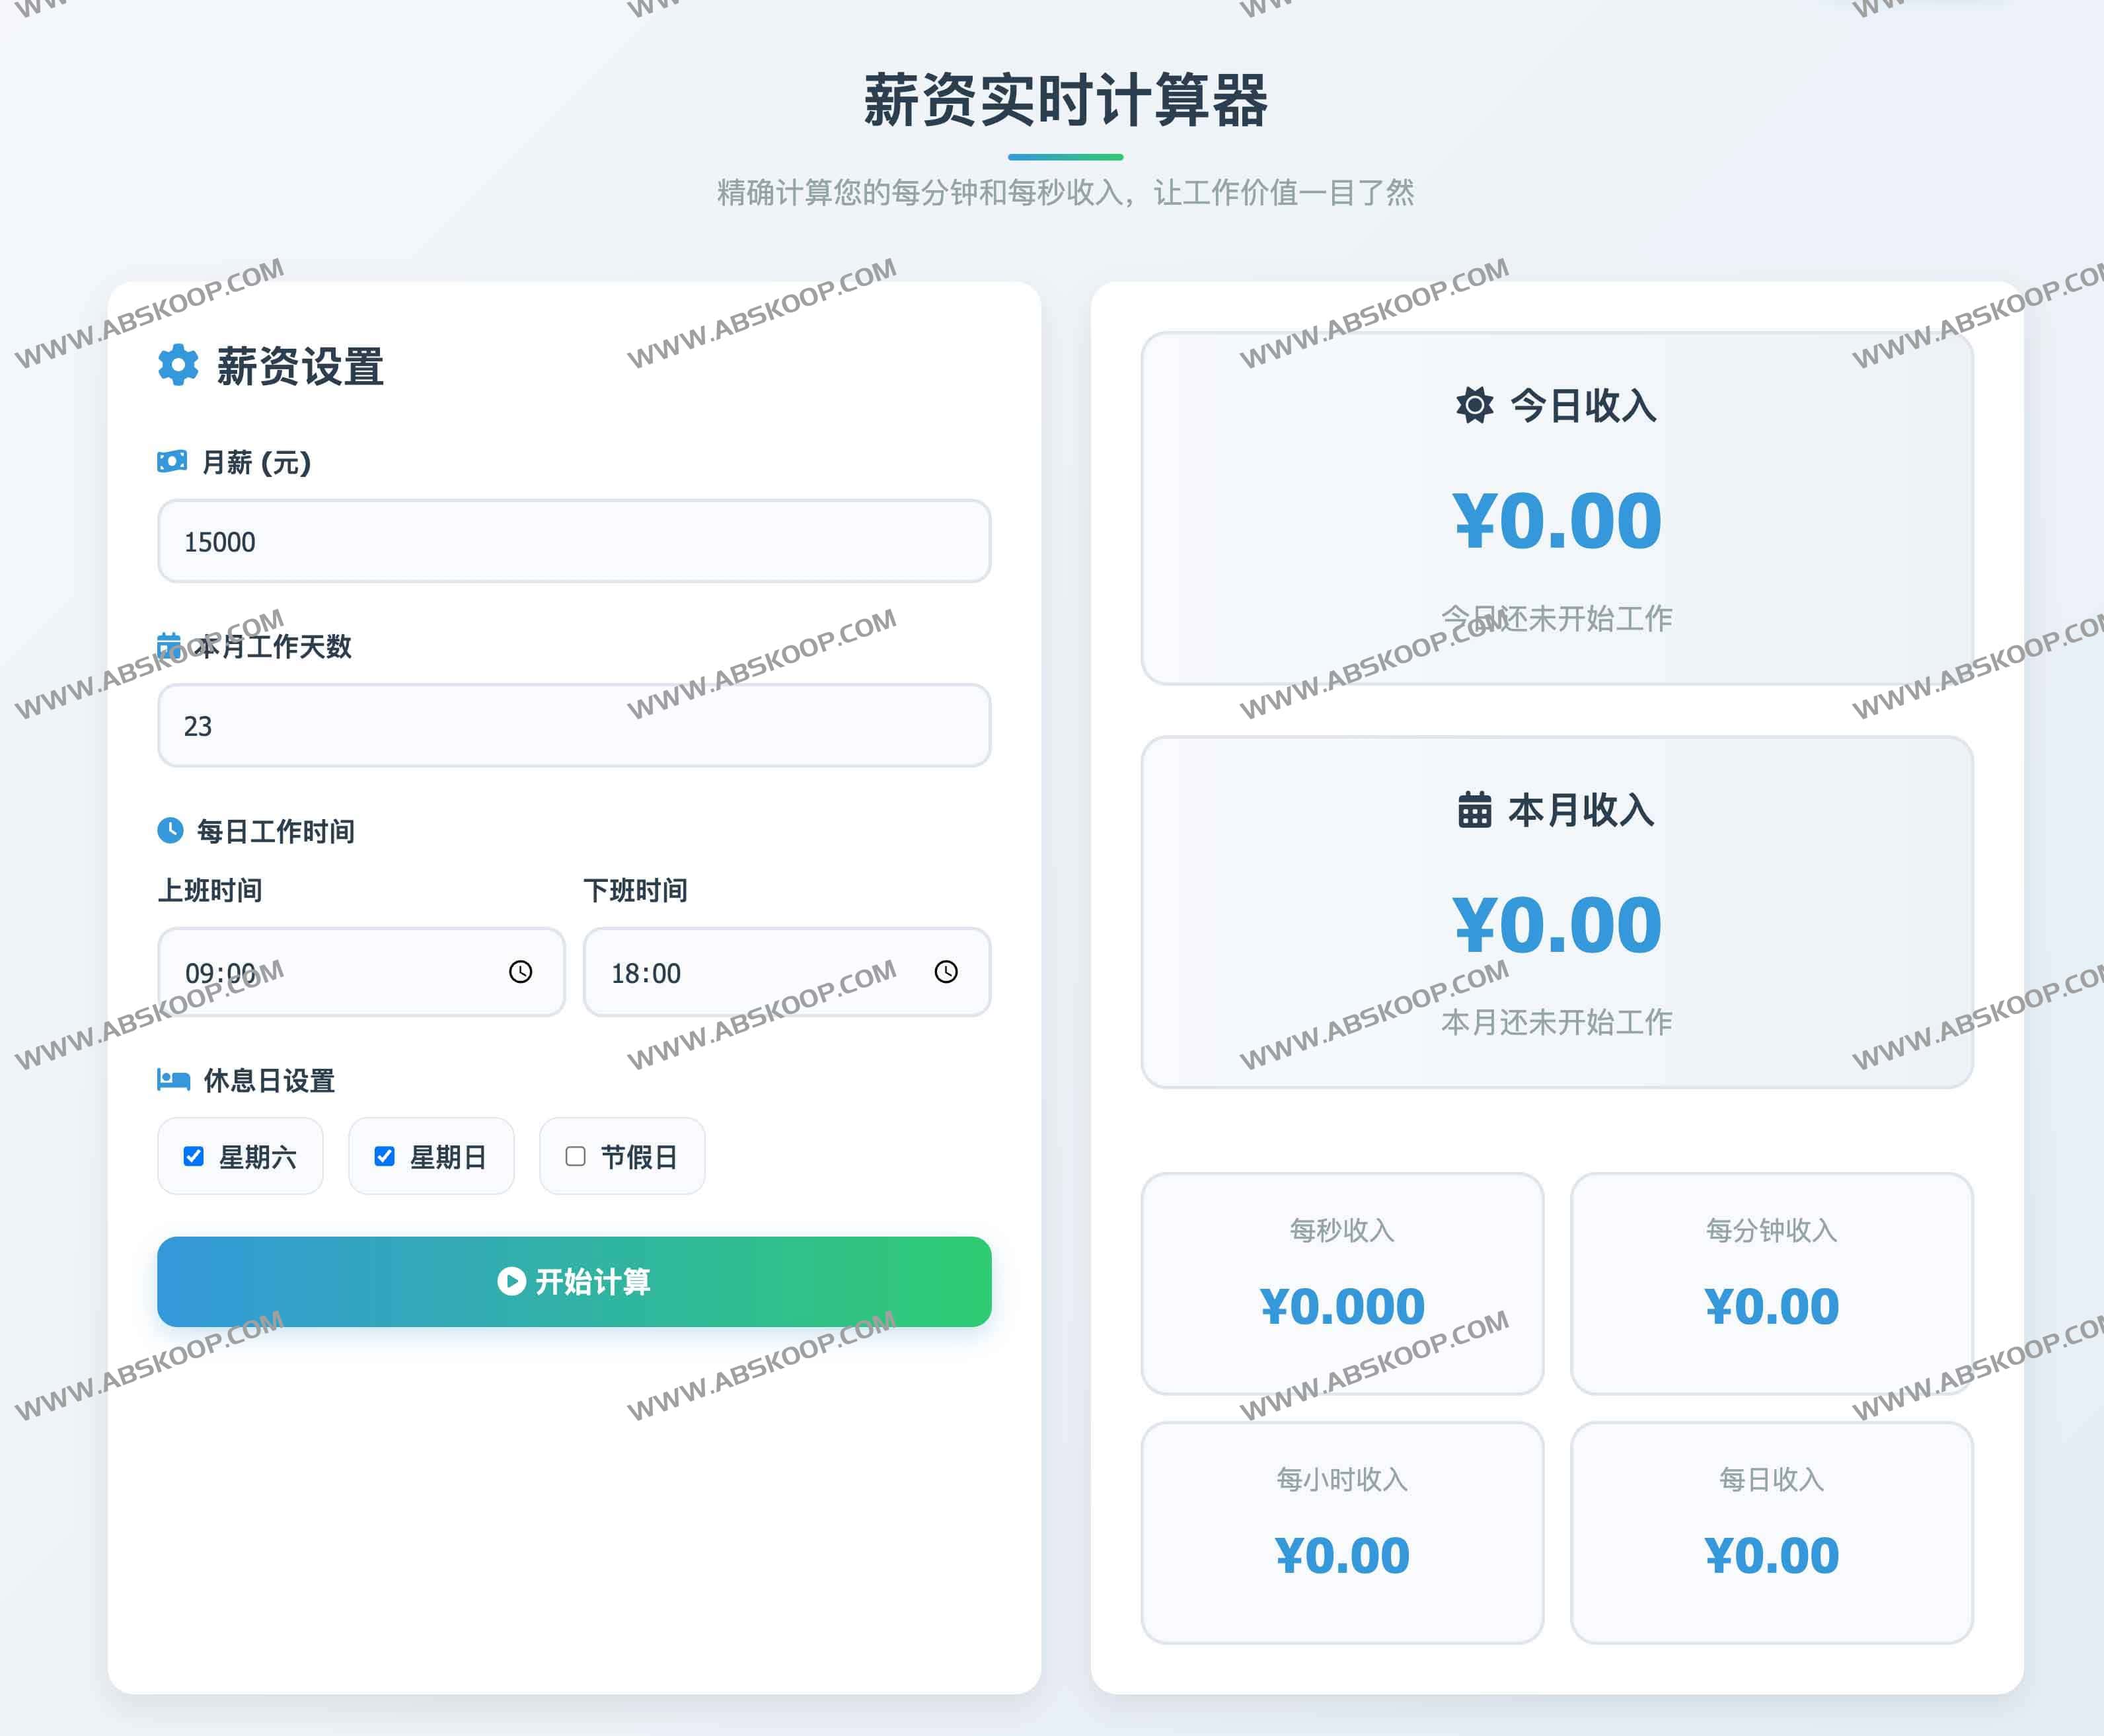Click the 09:00 start time value
Image resolution: width=2104 pixels, height=1736 pixels.
click(x=220, y=973)
